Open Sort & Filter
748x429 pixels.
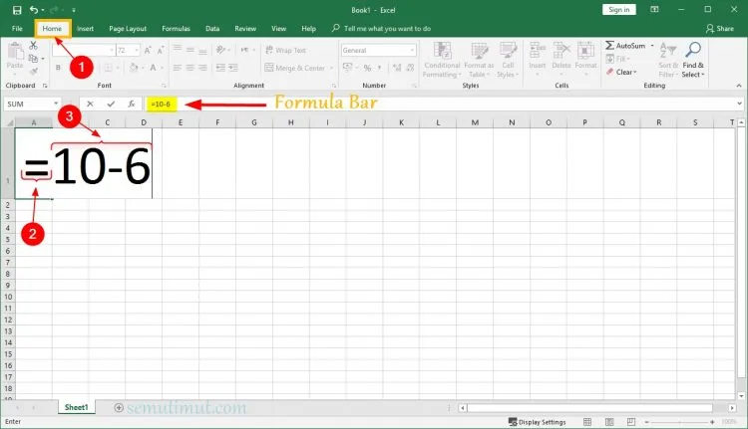668,60
